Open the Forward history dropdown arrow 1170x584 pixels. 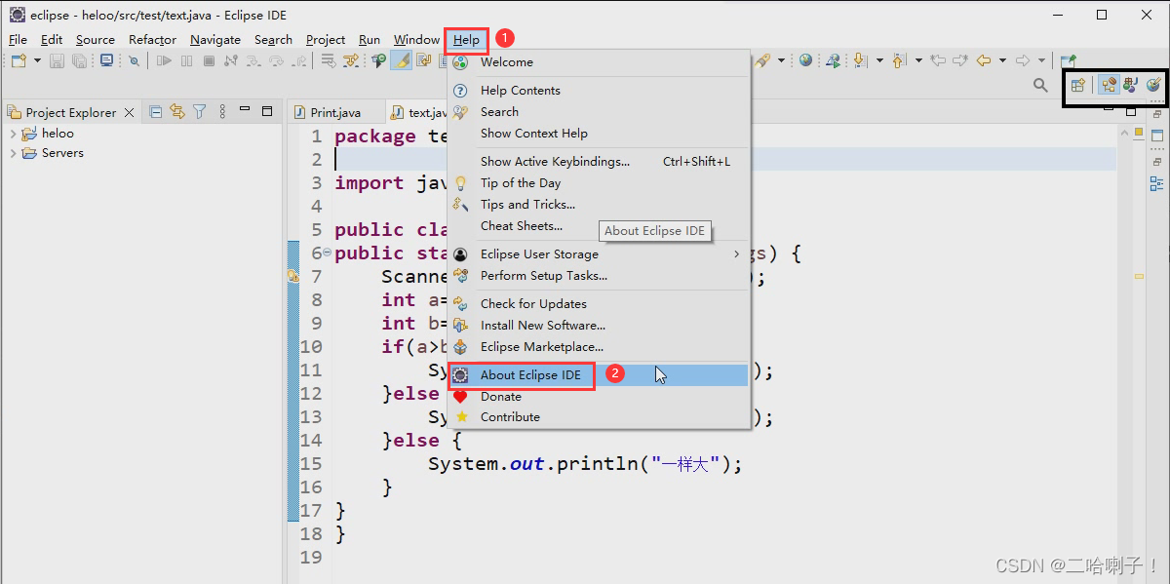coord(1041,61)
